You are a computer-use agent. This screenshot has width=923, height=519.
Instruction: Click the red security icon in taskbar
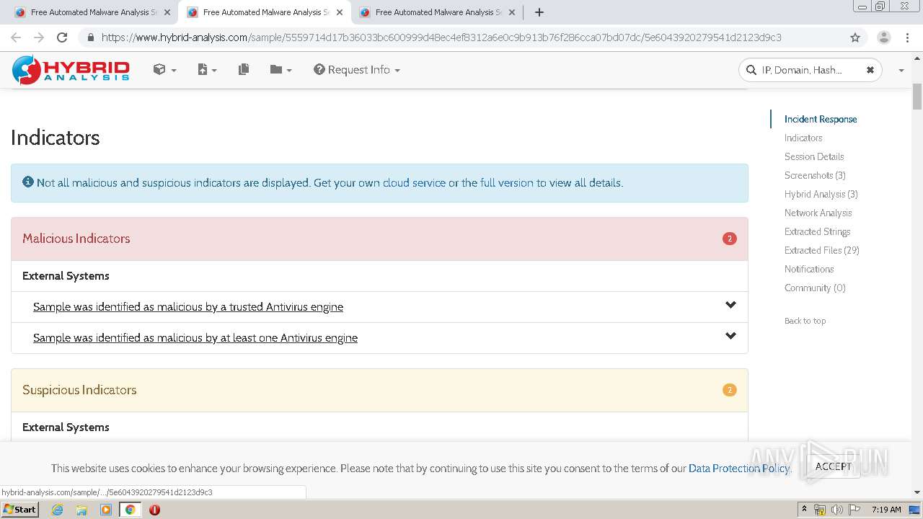pyautogui.click(x=154, y=510)
